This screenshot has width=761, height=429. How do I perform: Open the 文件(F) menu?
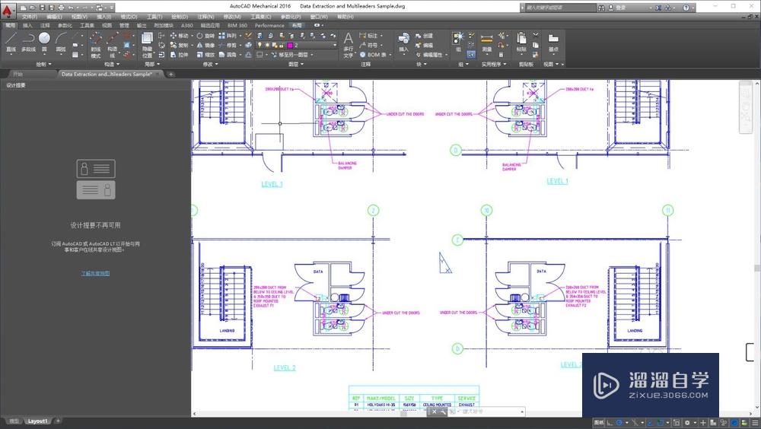tap(30, 17)
